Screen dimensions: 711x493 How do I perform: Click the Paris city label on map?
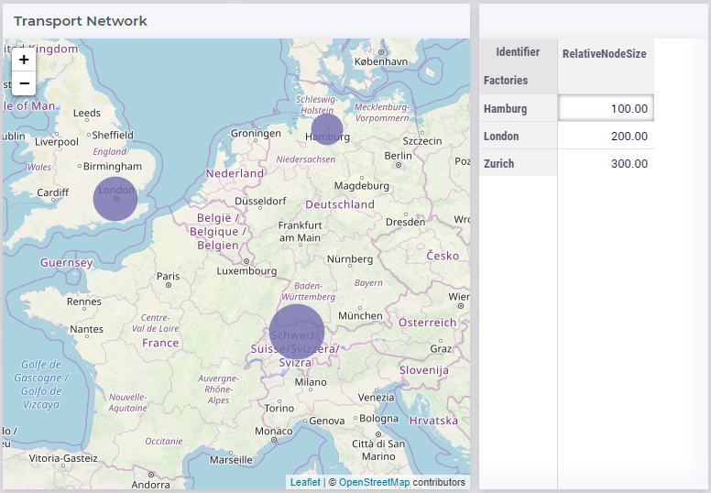tap(169, 276)
